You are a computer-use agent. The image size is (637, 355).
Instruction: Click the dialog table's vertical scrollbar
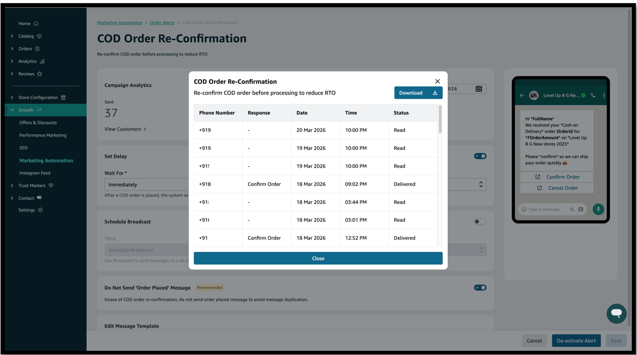[440, 120]
